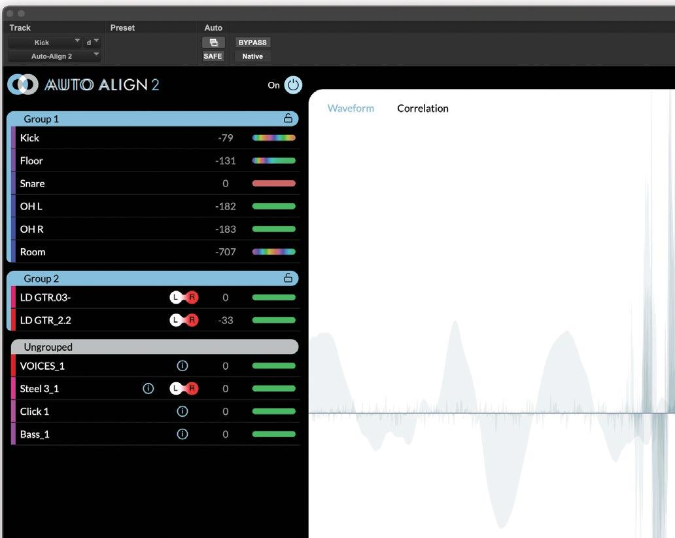675x538 pixels.
Task: Open the Auto-Align 2 plugin selector dropdown
Action: (x=54, y=56)
